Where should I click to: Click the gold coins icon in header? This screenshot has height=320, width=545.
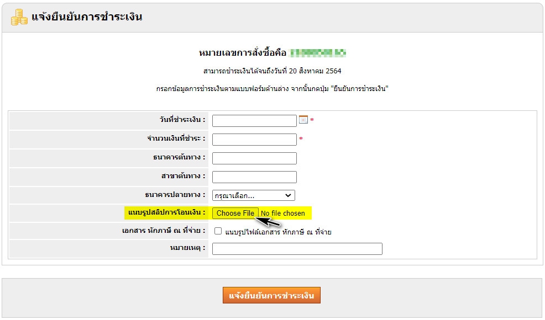19,17
